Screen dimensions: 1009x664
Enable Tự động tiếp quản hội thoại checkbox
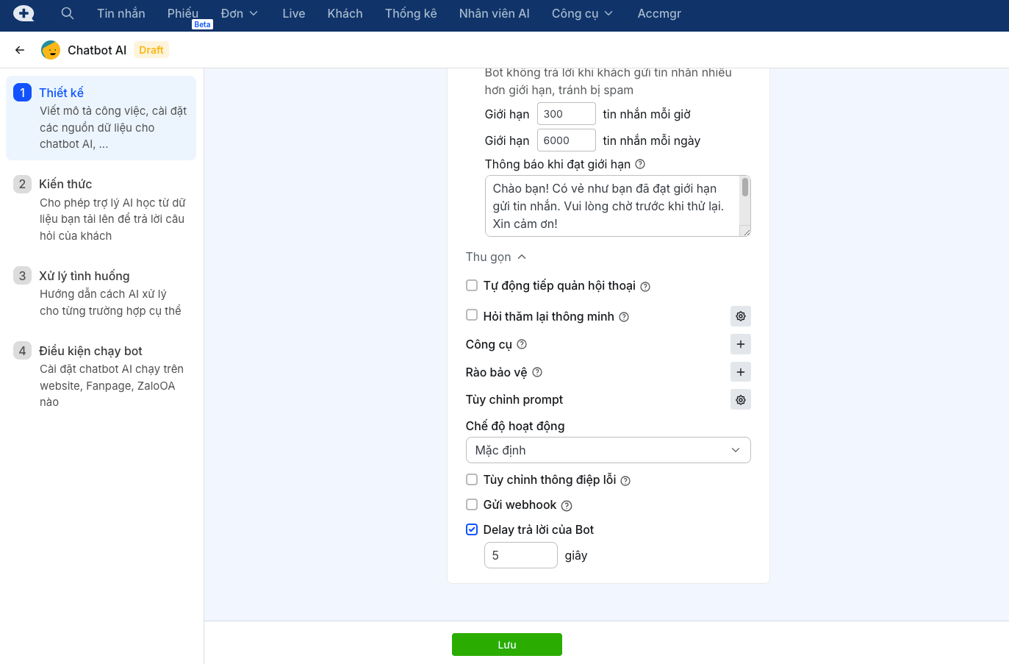pos(472,285)
